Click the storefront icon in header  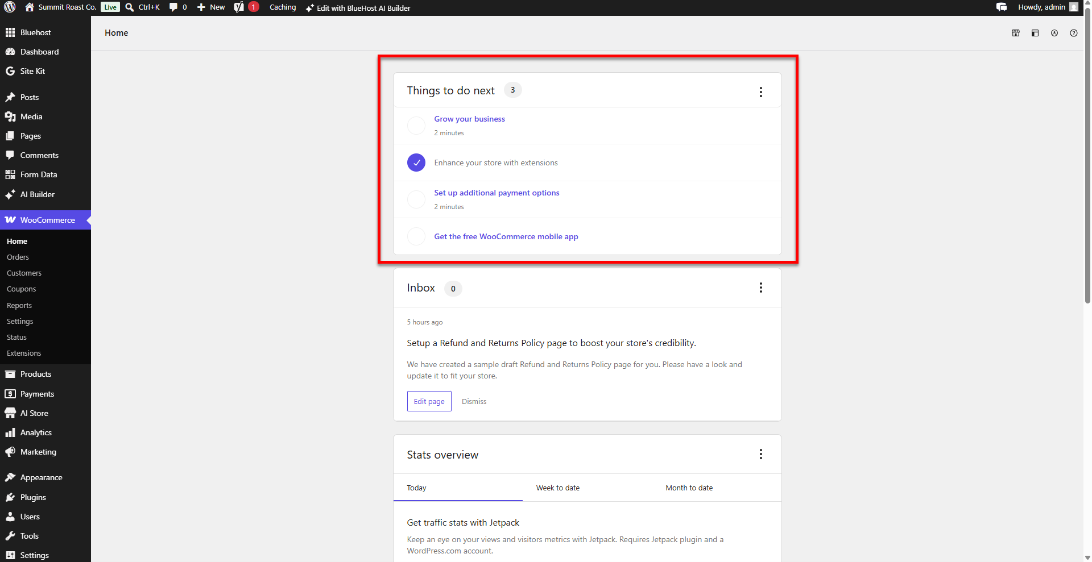1015,33
